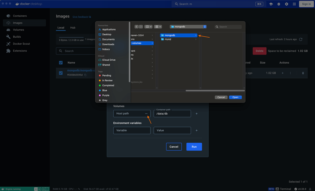Open the column view options dropdown

click(x=149, y=27)
